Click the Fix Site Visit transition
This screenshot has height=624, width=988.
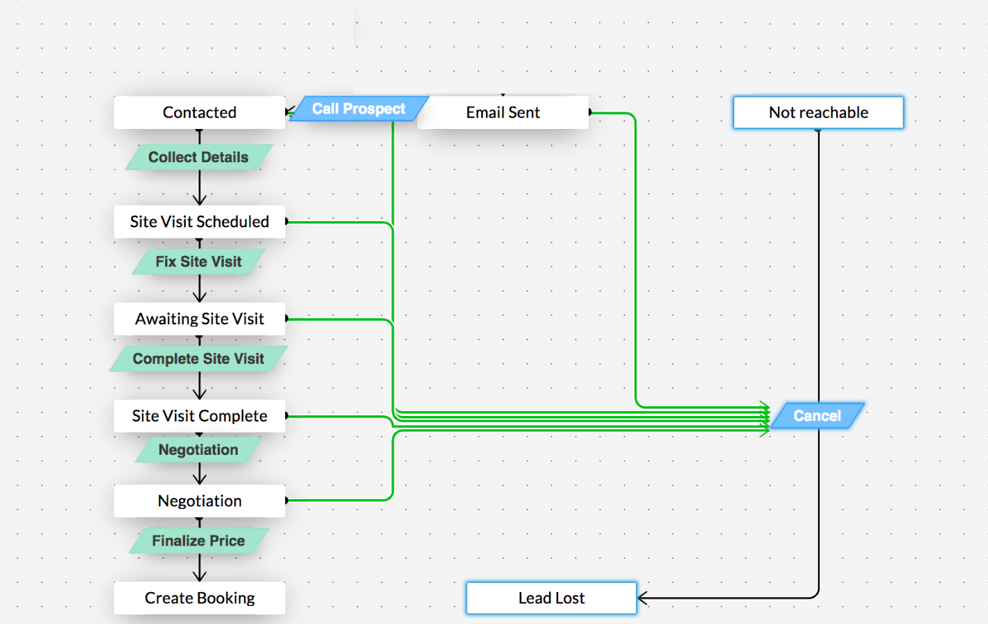(198, 261)
